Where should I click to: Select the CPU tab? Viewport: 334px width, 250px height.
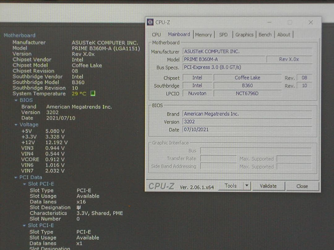pos(156,34)
